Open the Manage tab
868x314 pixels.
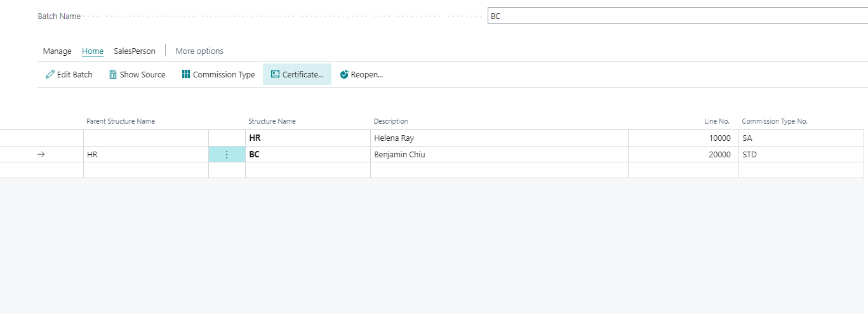(x=57, y=51)
